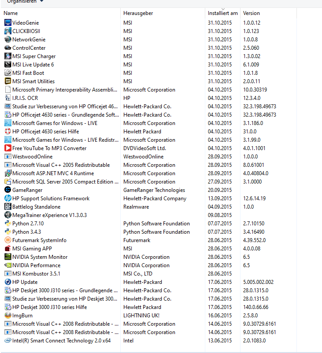Select the Python 3.4.3 icon
322x353 pixels.
point(7,232)
